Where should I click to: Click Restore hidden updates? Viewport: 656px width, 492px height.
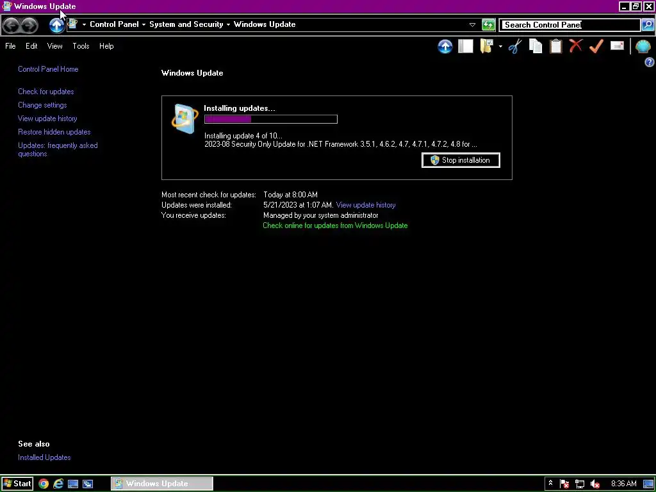coord(54,132)
